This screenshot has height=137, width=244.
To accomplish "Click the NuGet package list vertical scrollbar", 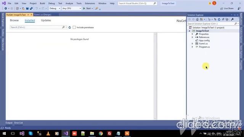I will pyautogui.click(x=155, y=76).
